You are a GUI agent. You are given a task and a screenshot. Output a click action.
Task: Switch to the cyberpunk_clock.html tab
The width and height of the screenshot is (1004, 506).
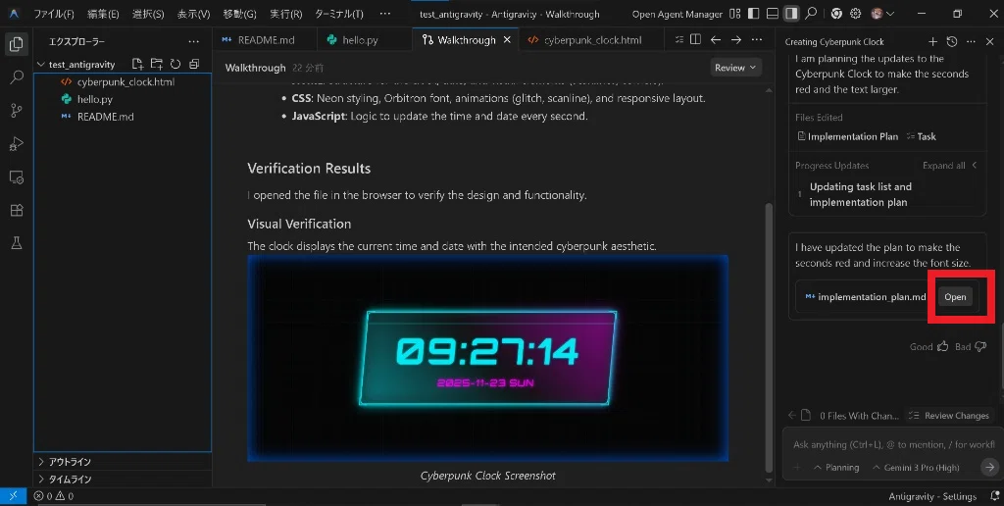591,39
